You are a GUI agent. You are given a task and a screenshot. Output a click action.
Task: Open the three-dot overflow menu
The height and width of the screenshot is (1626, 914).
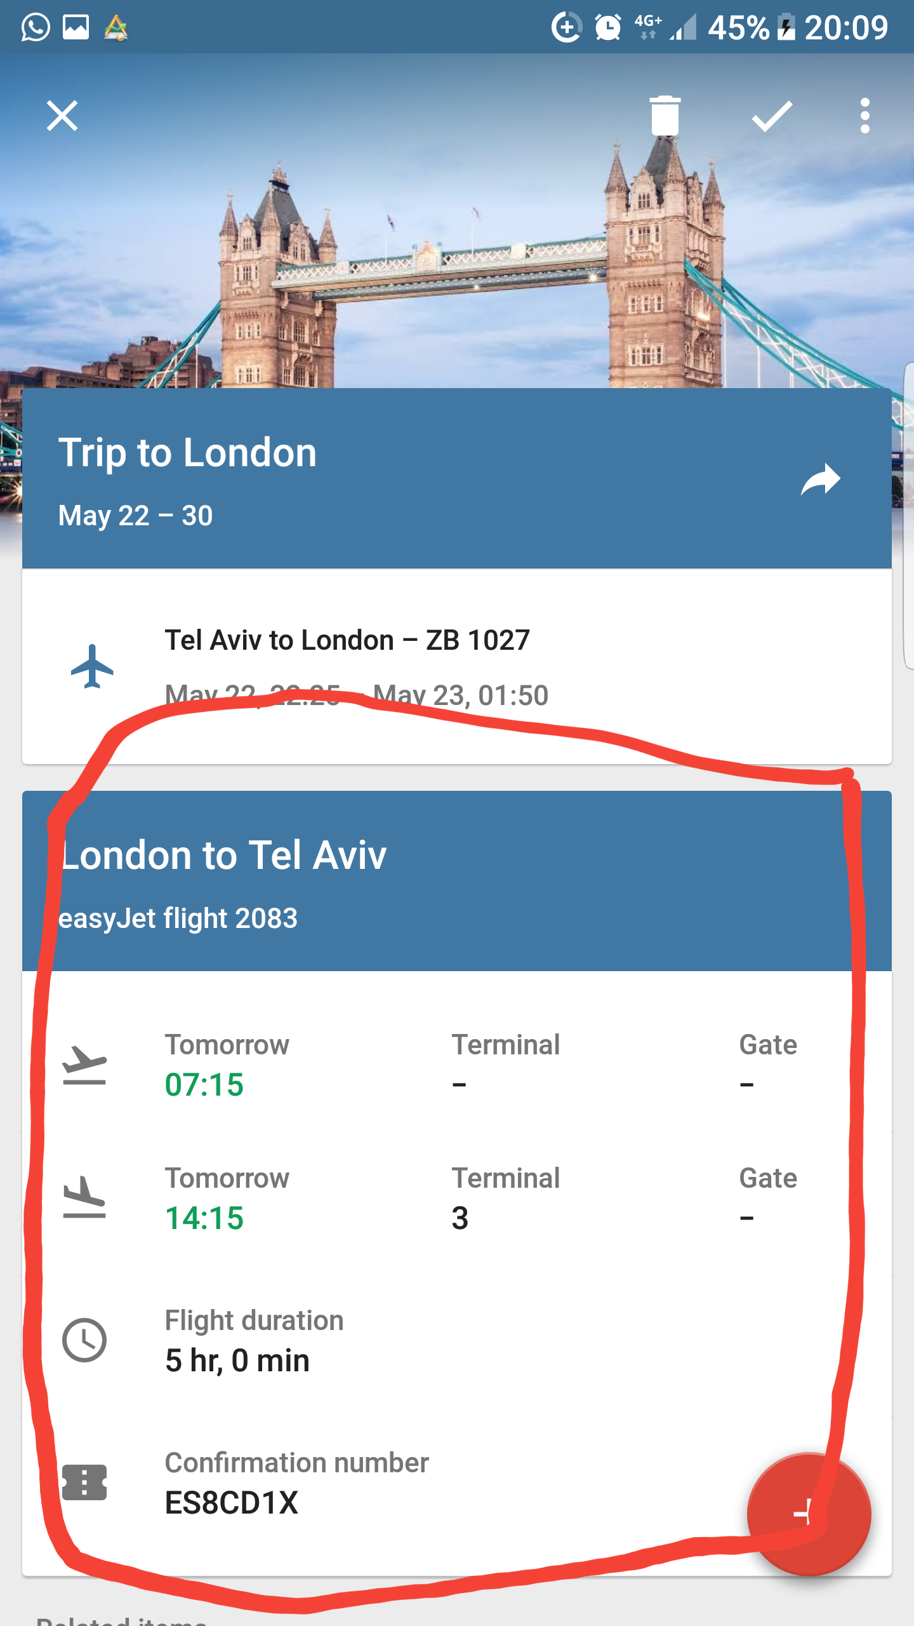coord(864,116)
